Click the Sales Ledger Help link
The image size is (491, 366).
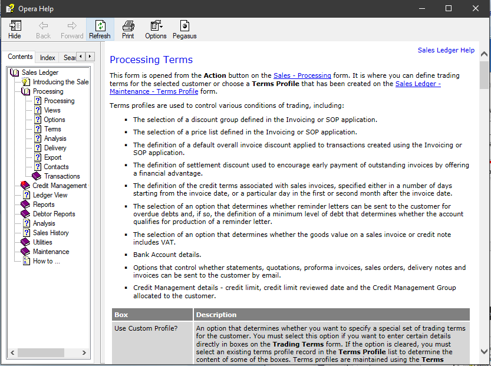coord(446,50)
